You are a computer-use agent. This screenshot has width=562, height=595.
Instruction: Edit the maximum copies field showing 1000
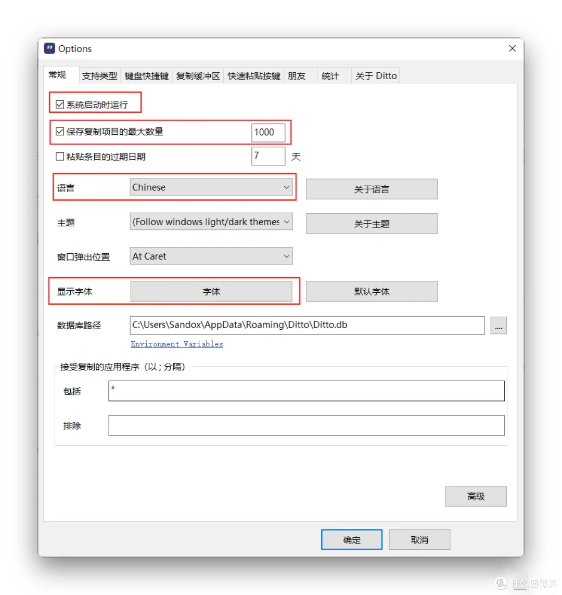(x=268, y=133)
